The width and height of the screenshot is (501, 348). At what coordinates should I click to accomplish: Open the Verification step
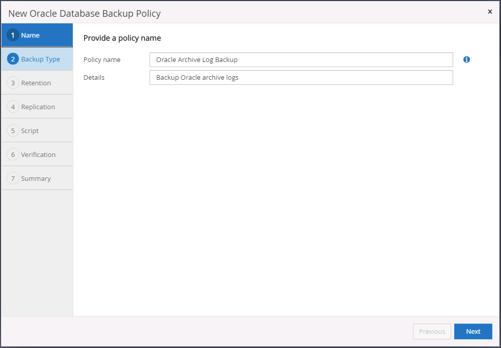pos(39,154)
